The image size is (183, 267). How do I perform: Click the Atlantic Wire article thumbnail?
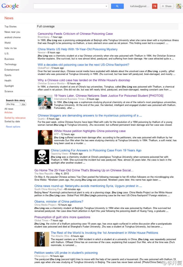(42, 239)
